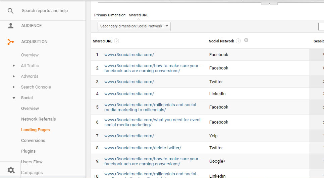
Task: Click the Acquisition branching icon
Action: click(x=10, y=41)
